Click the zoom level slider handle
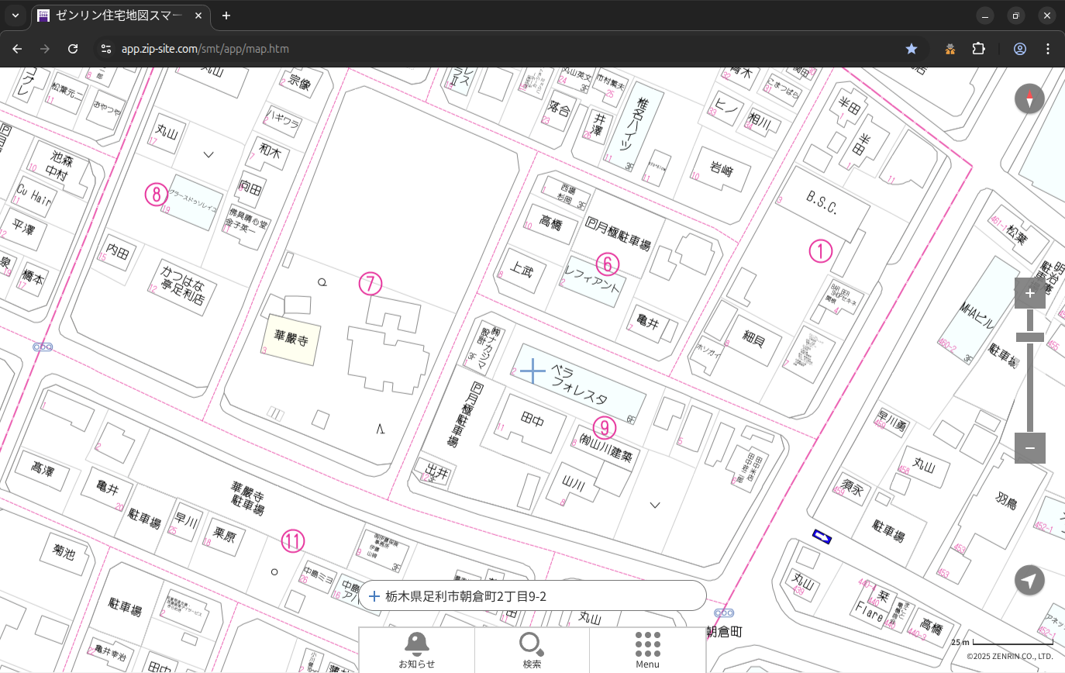The width and height of the screenshot is (1065, 673). pos(1029,336)
